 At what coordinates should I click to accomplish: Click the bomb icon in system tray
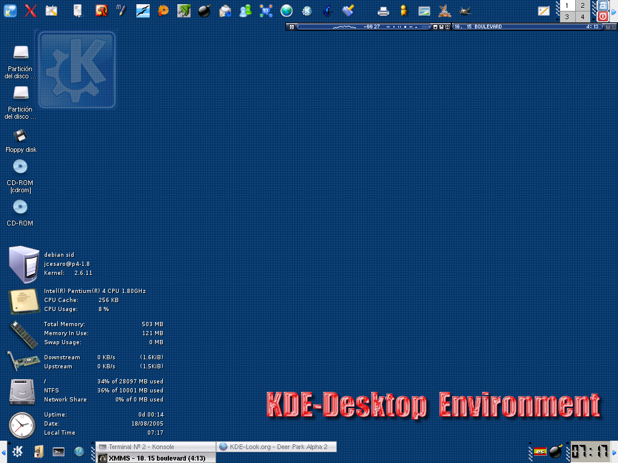point(556,452)
